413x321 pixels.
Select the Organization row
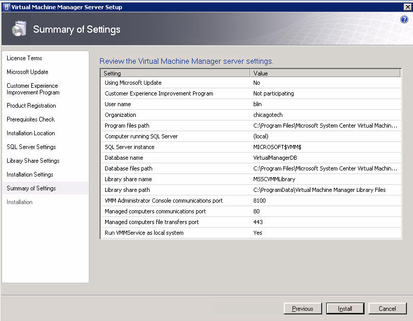click(x=251, y=115)
